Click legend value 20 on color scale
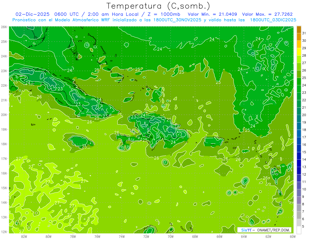Image resolution: width=311 pixels, height=240 pixels. click(304, 115)
